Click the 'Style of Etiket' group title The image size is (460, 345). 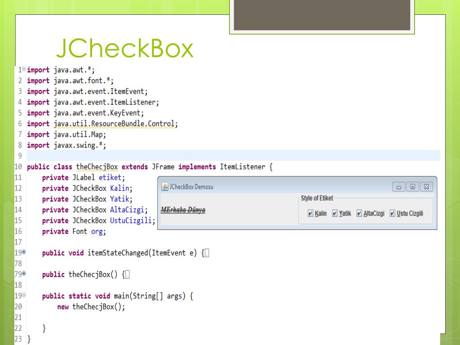click(317, 198)
